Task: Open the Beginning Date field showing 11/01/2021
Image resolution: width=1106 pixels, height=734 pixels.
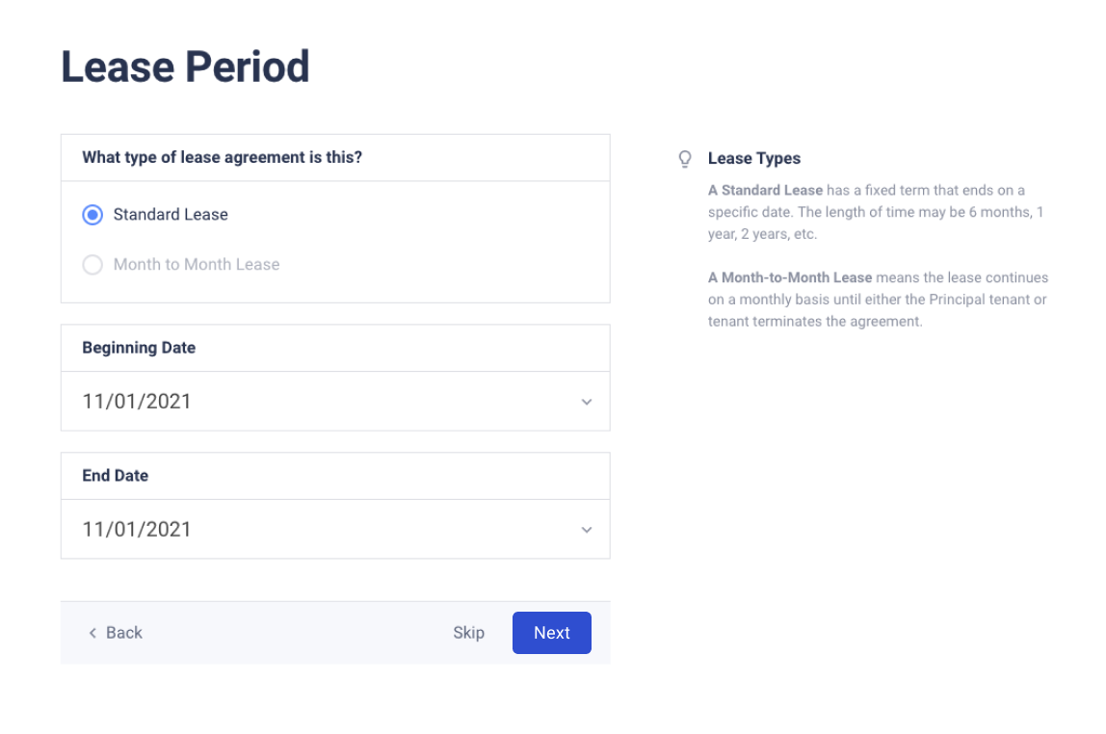Action: tap(335, 402)
